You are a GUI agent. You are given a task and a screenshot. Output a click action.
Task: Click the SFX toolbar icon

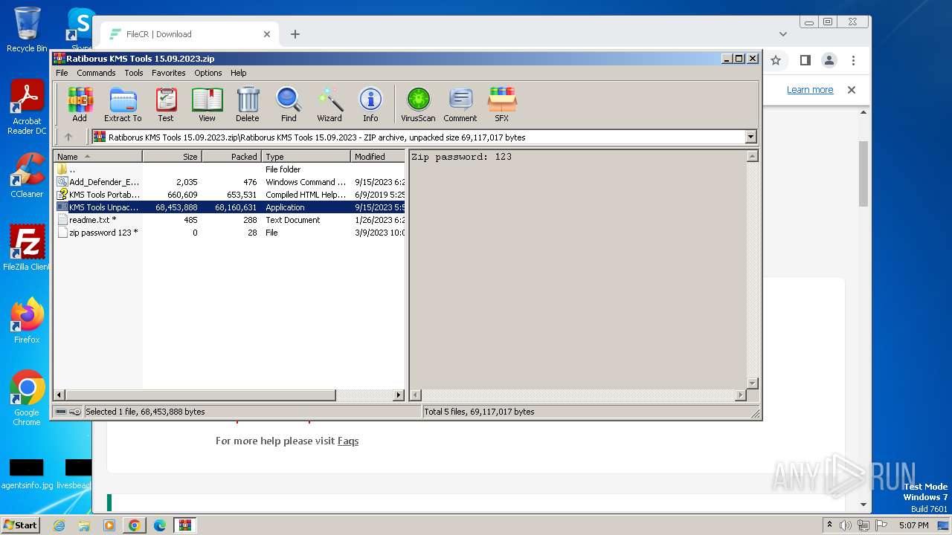pyautogui.click(x=502, y=104)
